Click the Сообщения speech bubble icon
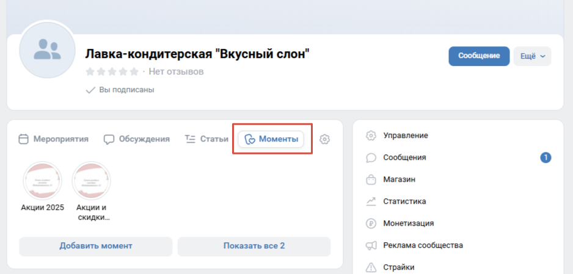This screenshot has height=274, width=573. click(x=371, y=157)
